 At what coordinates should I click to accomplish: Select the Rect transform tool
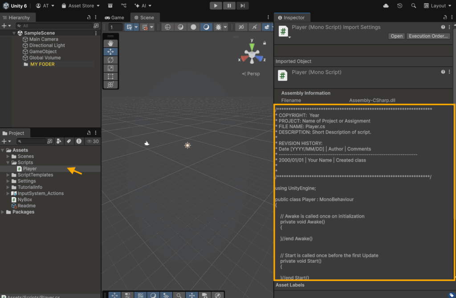[110, 77]
